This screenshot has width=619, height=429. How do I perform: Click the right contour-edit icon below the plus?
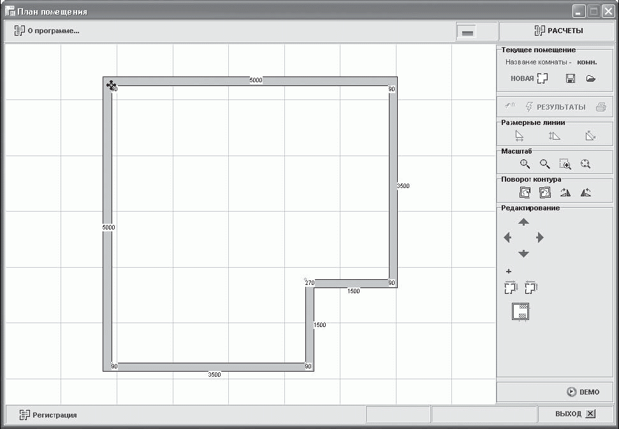[x=531, y=287]
